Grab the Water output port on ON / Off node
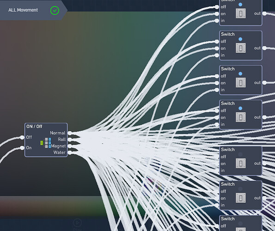This screenshot has width=275, height=231. (x=70, y=152)
